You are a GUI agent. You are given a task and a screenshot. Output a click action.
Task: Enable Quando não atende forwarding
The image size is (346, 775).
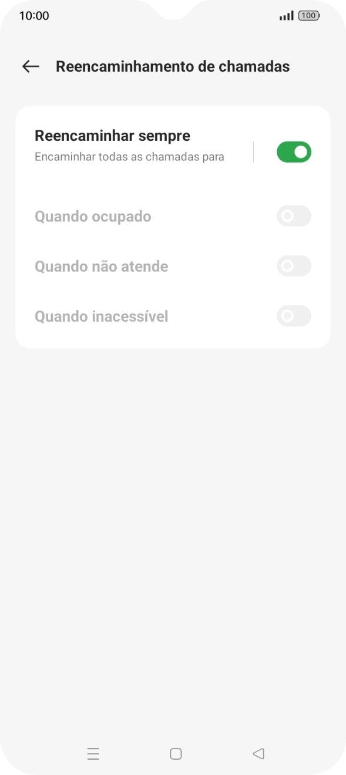(294, 266)
